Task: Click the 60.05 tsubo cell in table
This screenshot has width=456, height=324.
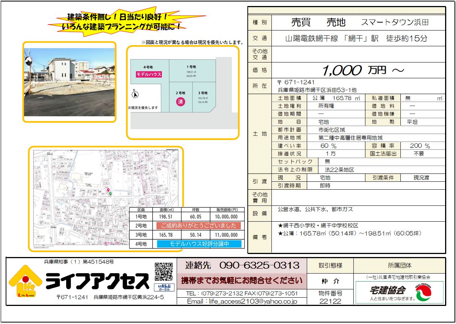Action: pyautogui.click(x=195, y=217)
